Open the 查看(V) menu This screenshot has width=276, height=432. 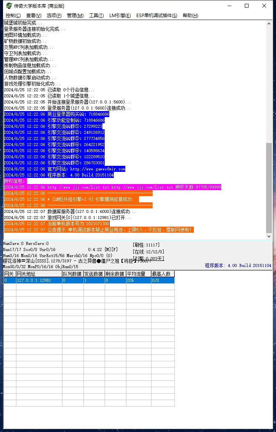coord(34,16)
